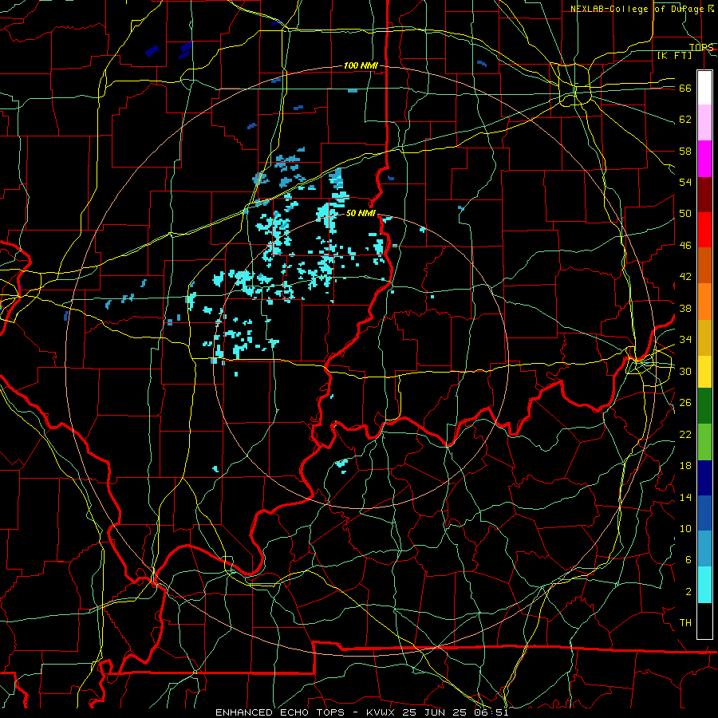Click the "46" legend value
This screenshot has width=718, height=718.
tap(685, 246)
